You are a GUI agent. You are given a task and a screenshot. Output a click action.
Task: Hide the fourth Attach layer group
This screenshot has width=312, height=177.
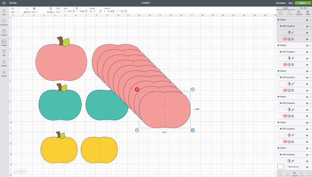[x=307, y=97]
